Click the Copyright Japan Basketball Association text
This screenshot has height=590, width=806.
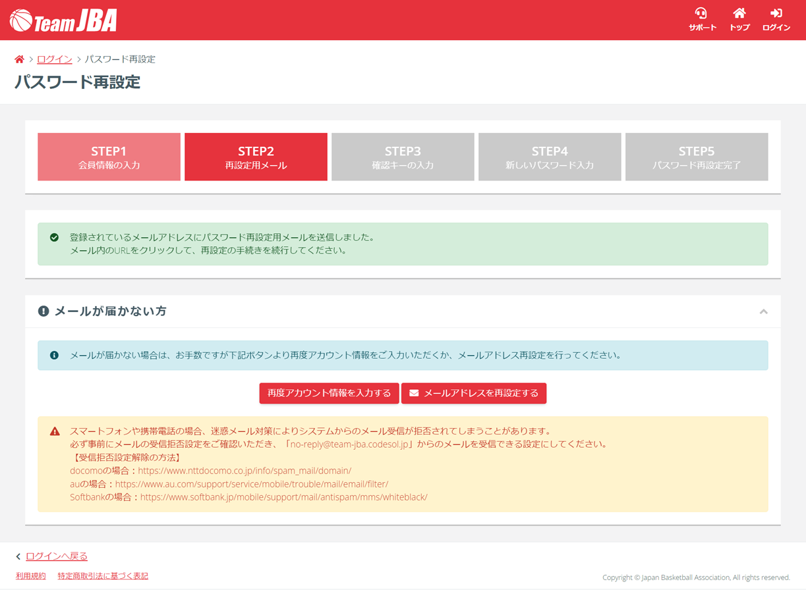(x=696, y=577)
